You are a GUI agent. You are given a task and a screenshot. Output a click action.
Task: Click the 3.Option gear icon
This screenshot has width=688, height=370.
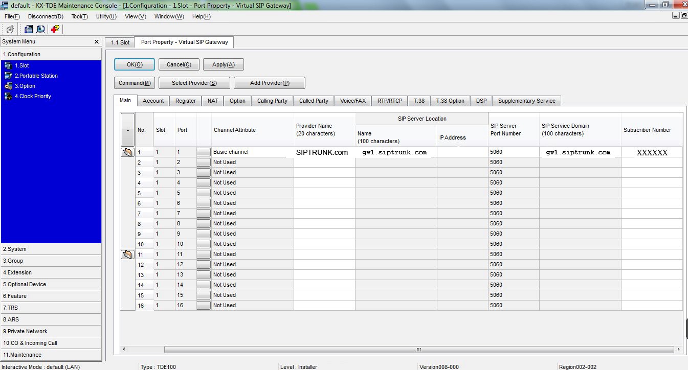tap(8, 86)
